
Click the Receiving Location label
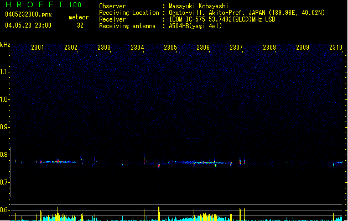click(129, 13)
